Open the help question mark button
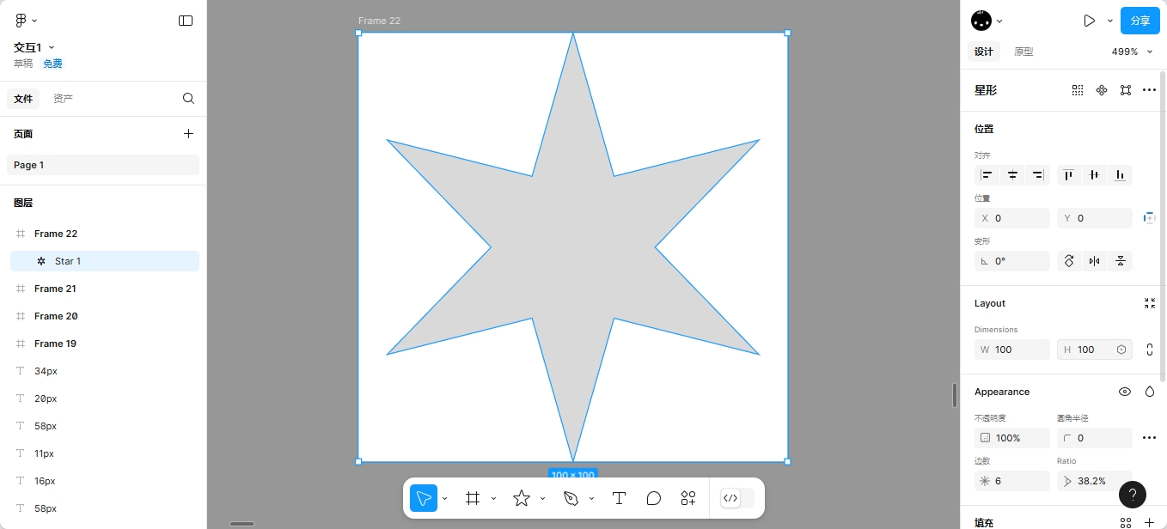 tap(1132, 494)
